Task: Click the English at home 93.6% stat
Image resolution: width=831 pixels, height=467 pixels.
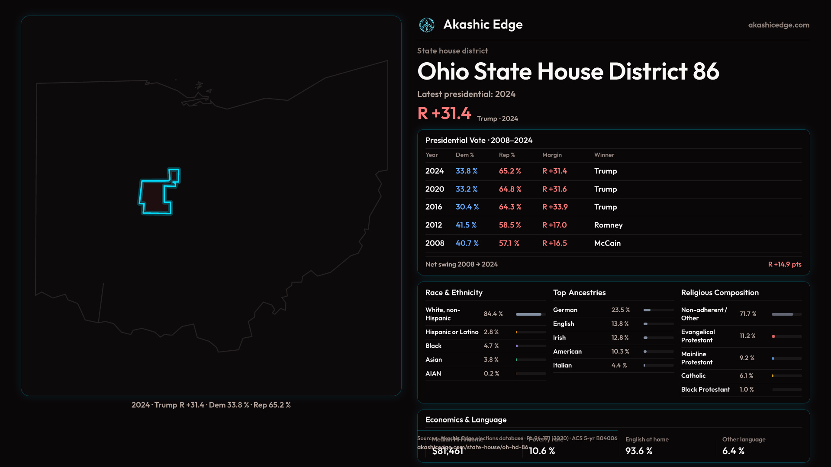Action: coord(639,451)
